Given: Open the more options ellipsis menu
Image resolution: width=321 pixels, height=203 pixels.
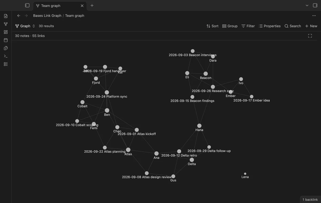Looking at the screenshot, I should coord(314,15).
